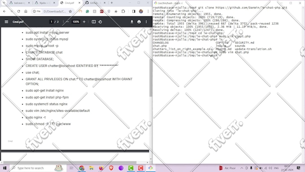Open Chrome from the taskbar
305x172 pixels.
(x=82, y=168)
